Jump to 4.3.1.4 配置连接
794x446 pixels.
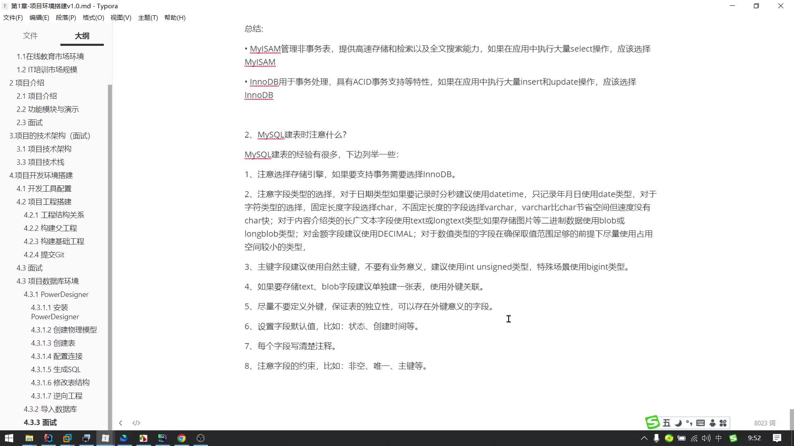(x=57, y=356)
